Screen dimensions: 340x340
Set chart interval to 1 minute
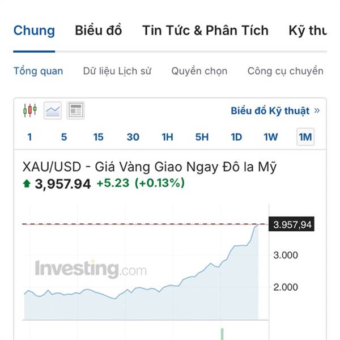pyautogui.click(x=29, y=137)
